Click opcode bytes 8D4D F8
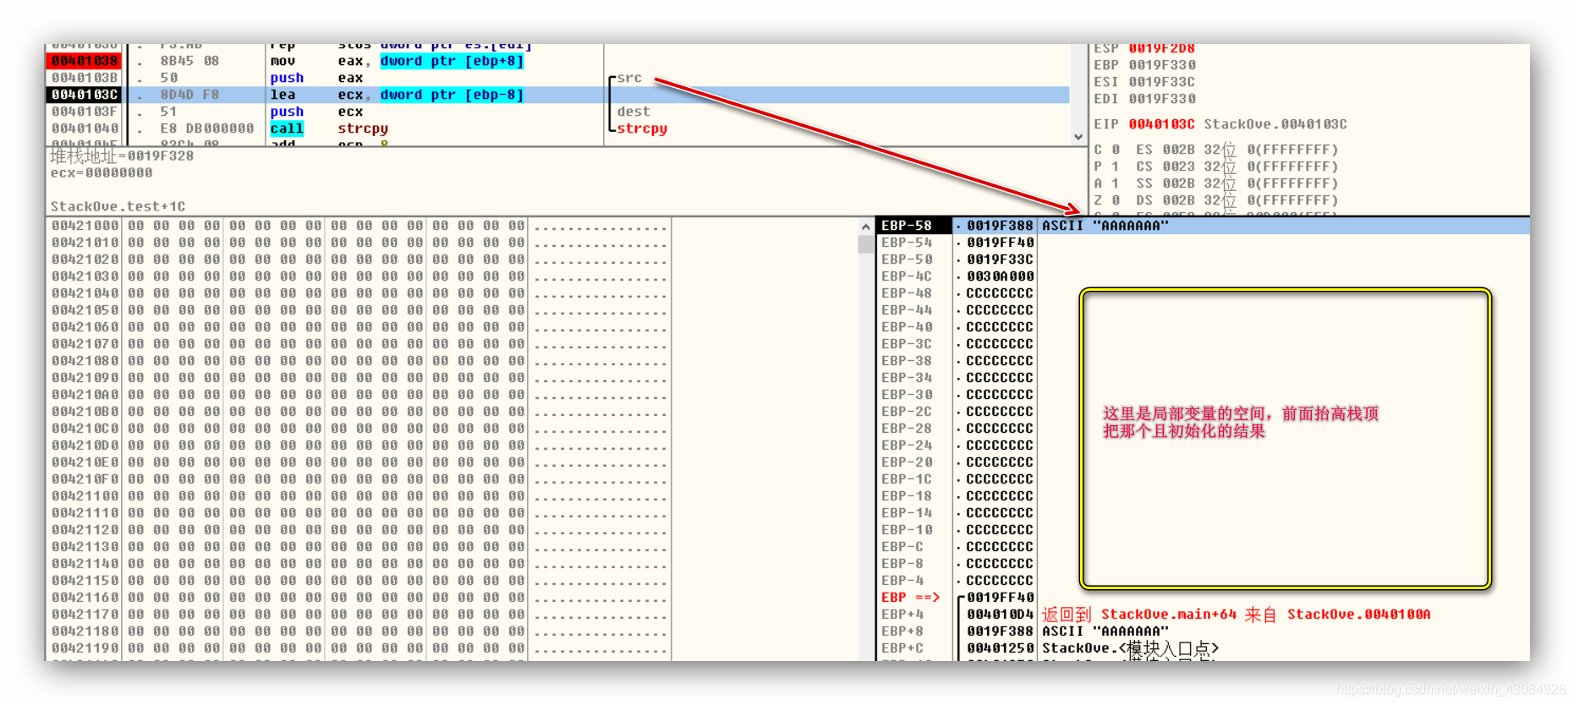The image size is (1574, 705). coord(189,95)
